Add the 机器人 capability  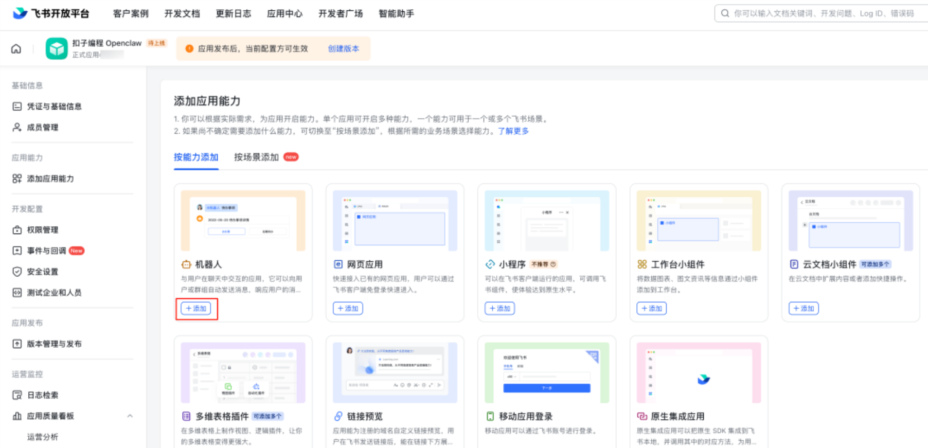point(195,308)
